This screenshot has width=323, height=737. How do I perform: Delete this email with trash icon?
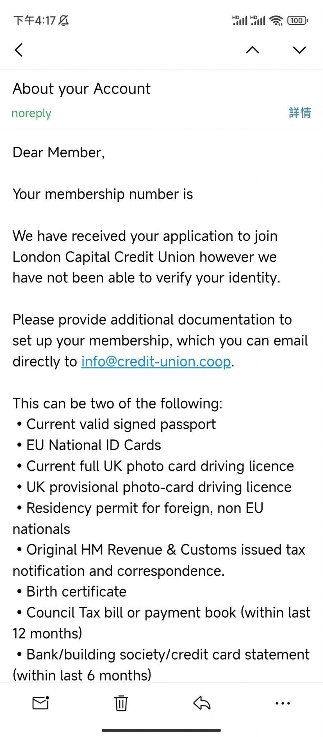121,703
